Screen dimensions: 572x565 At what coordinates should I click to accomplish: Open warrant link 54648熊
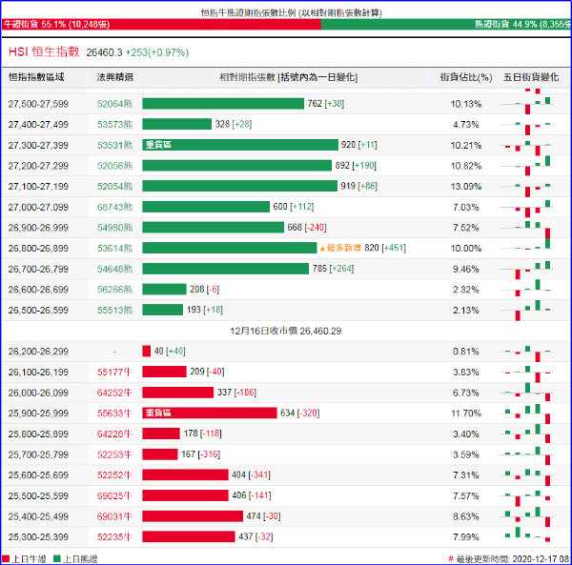click(115, 269)
